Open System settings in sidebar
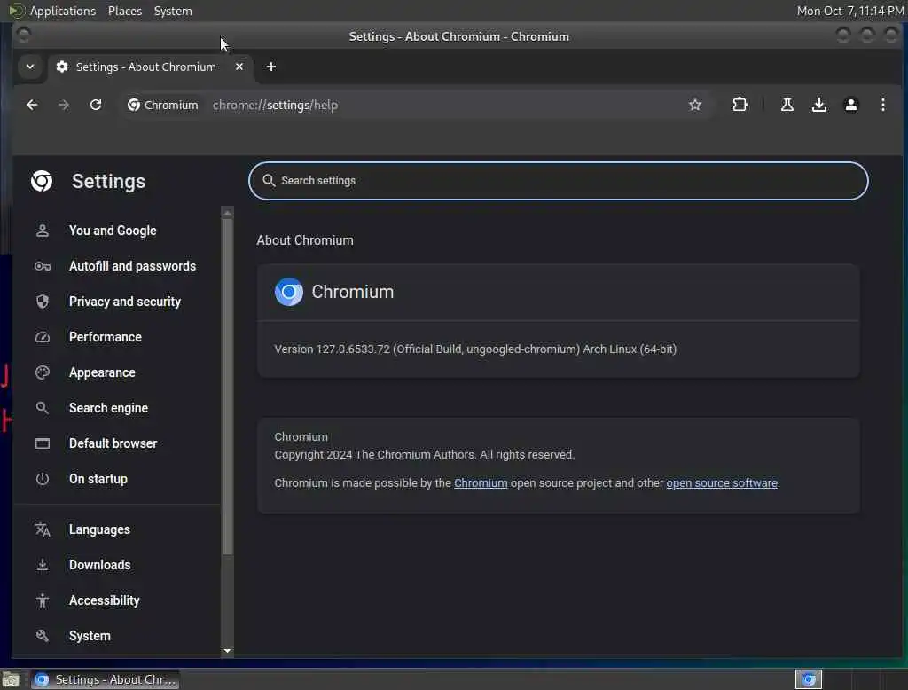Image resolution: width=908 pixels, height=690 pixels. [90, 636]
